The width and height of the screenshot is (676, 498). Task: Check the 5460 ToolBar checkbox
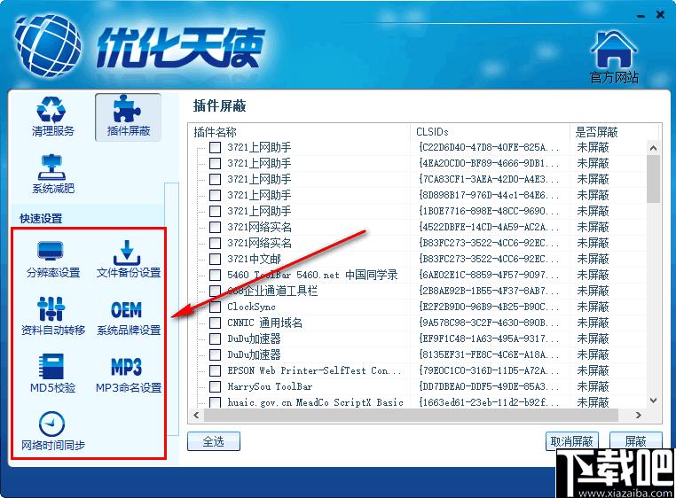pos(215,275)
